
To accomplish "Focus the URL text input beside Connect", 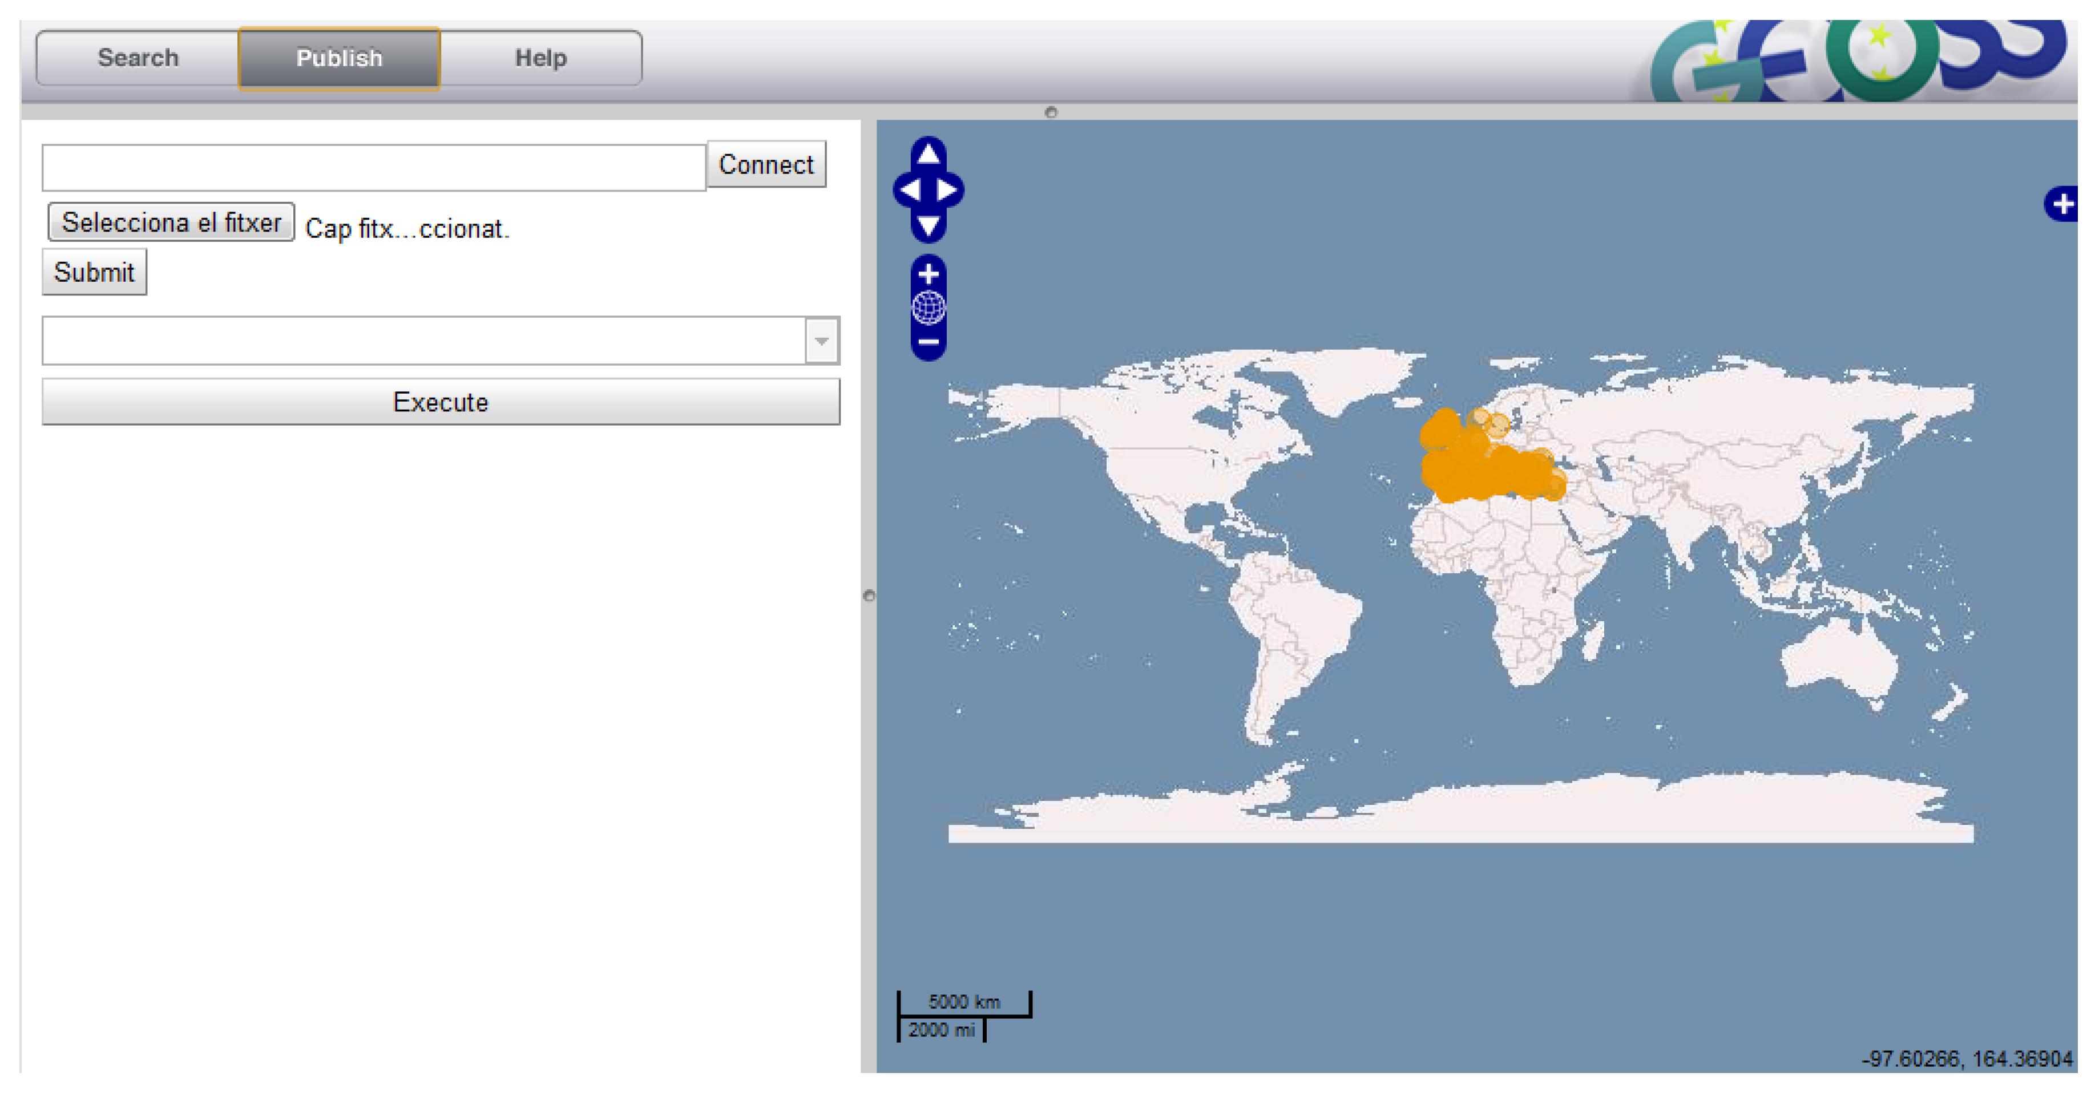I will tap(373, 168).
